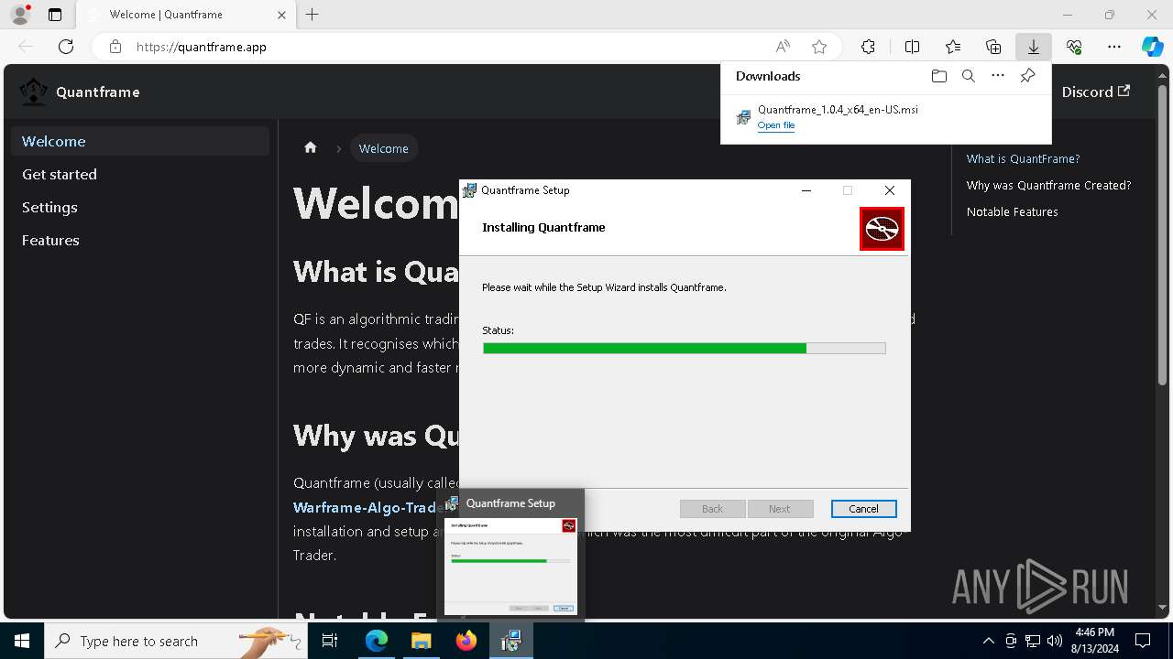Open Edge Settings and more menu
1173x659 pixels.
pyautogui.click(x=1114, y=47)
